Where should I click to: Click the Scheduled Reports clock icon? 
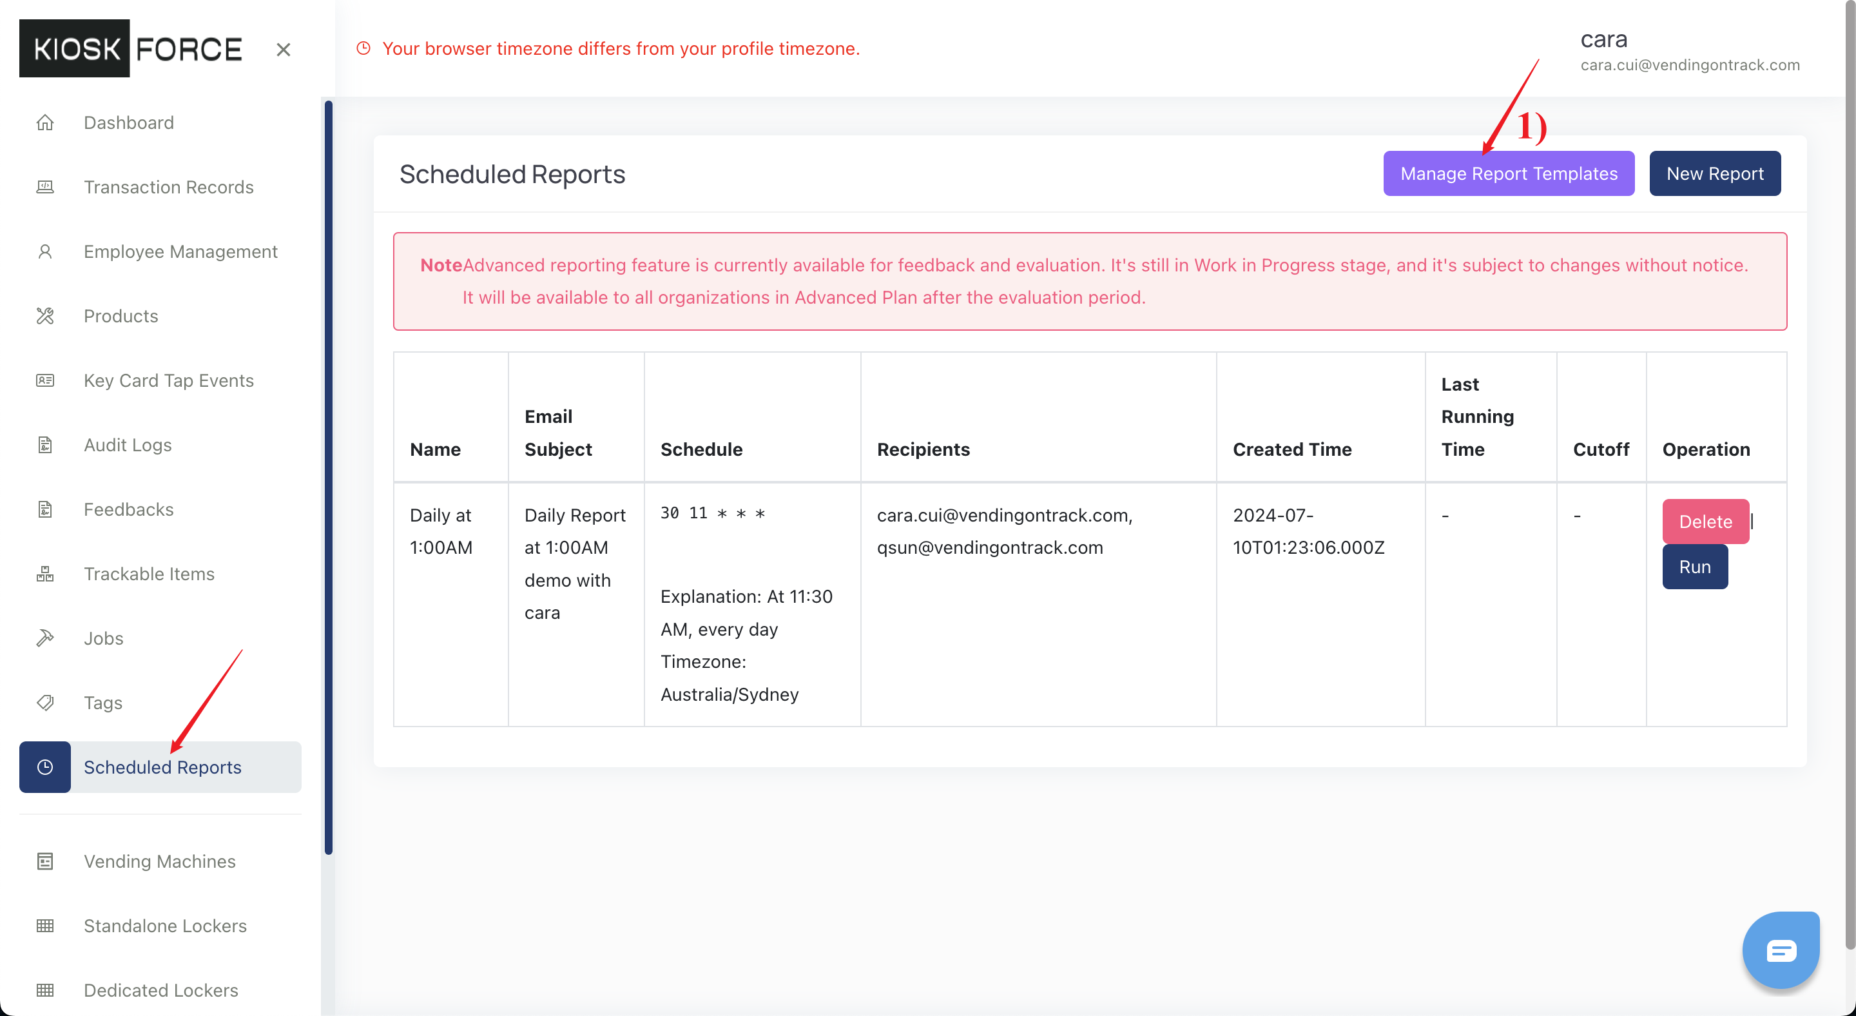pyautogui.click(x=45, y=766)
